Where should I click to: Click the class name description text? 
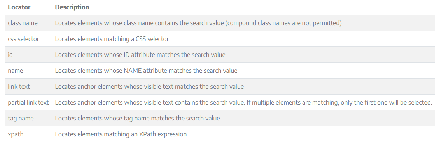click(198, 23)
